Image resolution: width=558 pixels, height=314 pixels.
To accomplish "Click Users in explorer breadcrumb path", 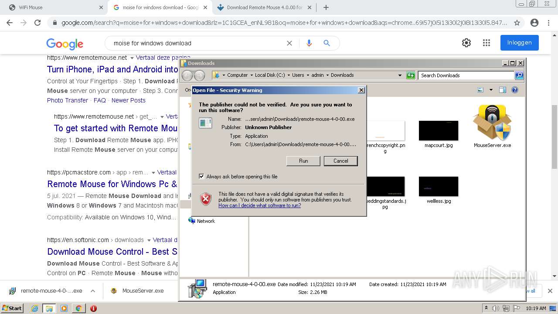I will click(x=298, y=75).
